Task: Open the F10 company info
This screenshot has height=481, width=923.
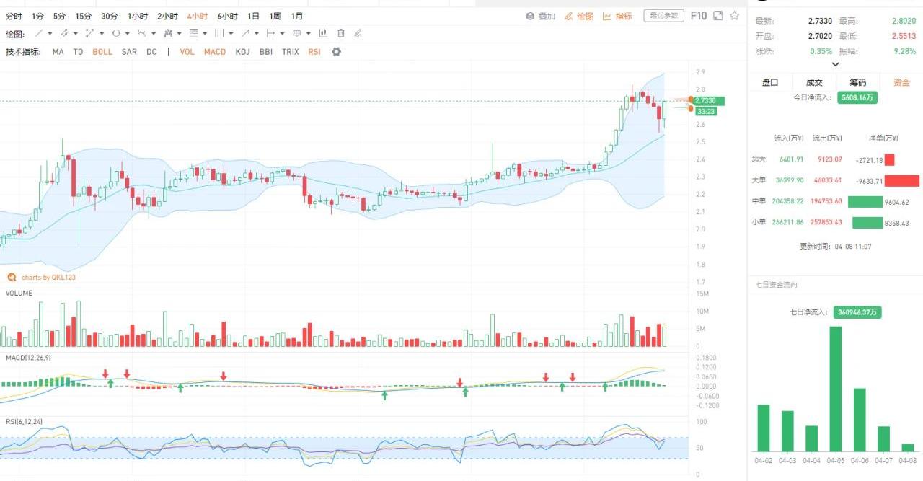Action: pyautogui.click(x=698, y=15)
